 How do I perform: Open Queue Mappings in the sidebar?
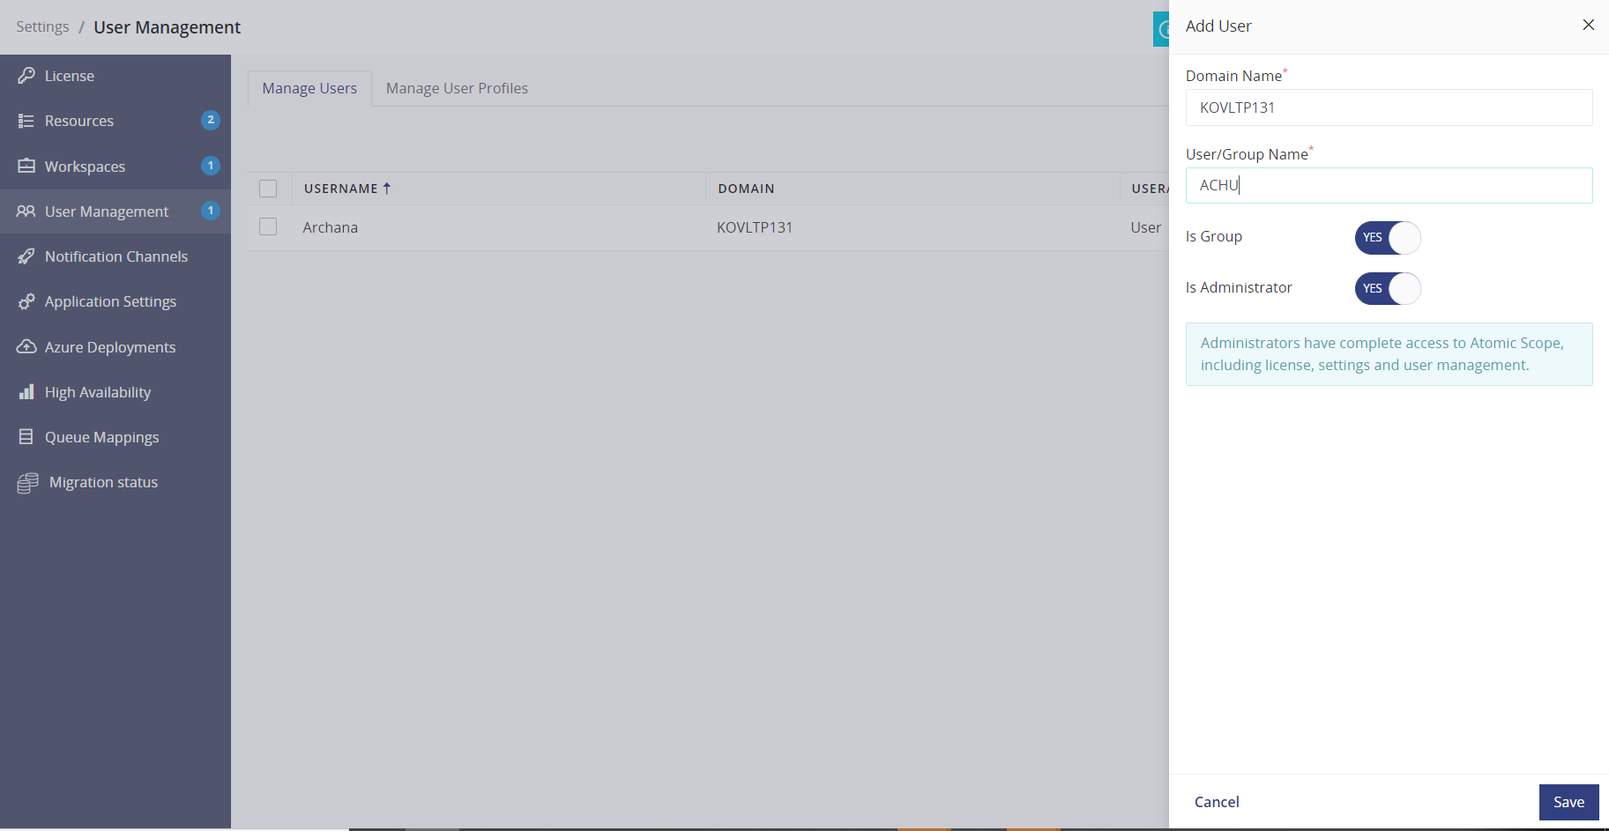coord(115,437)
